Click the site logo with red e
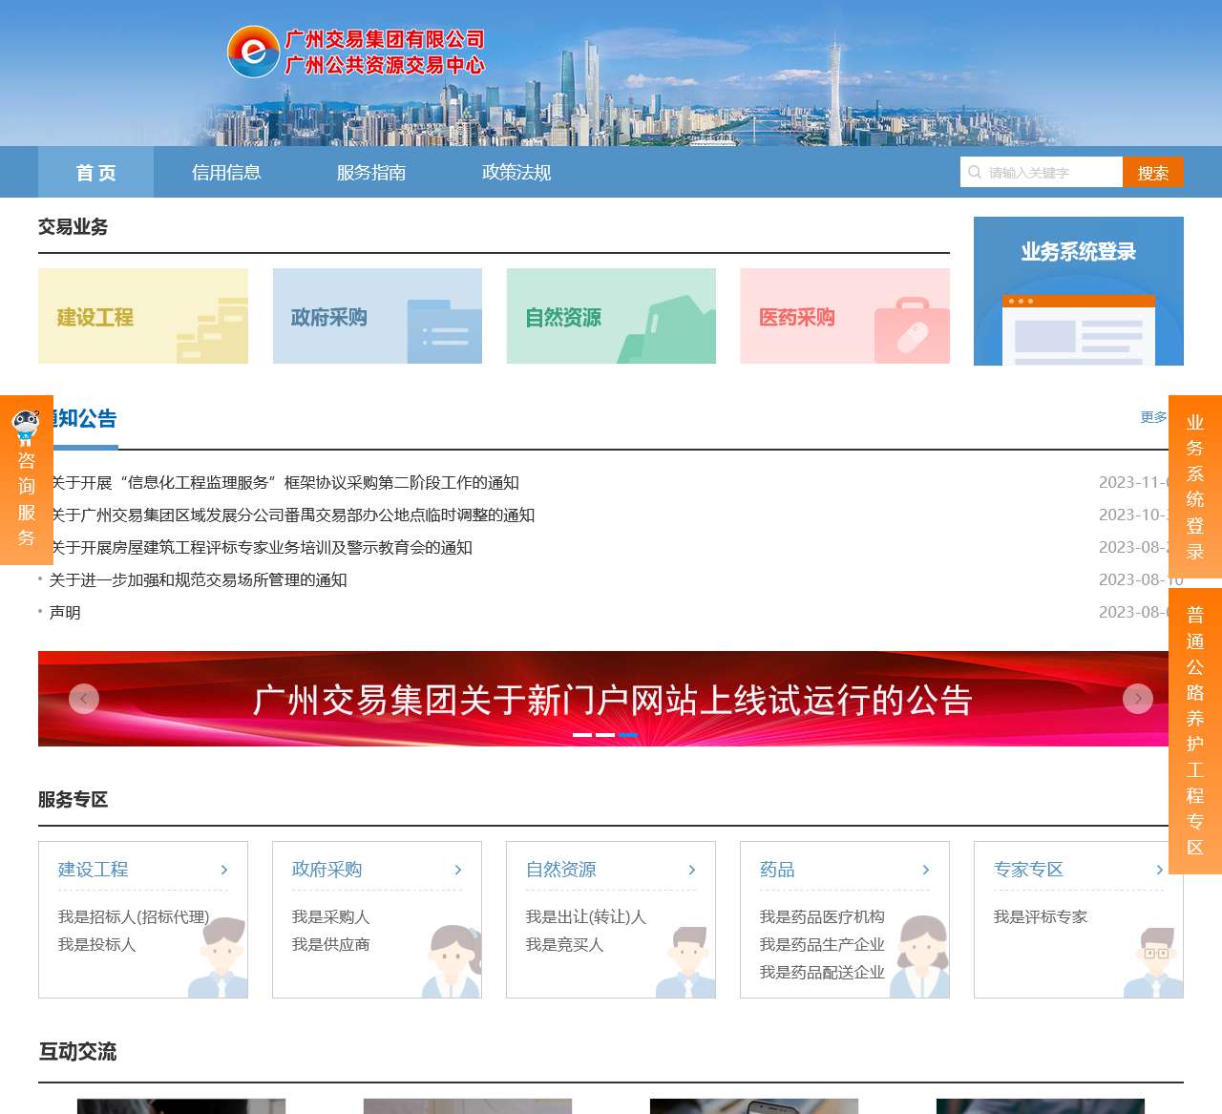Screen dimensions: 1222x1114 click(x=253, y=52)
